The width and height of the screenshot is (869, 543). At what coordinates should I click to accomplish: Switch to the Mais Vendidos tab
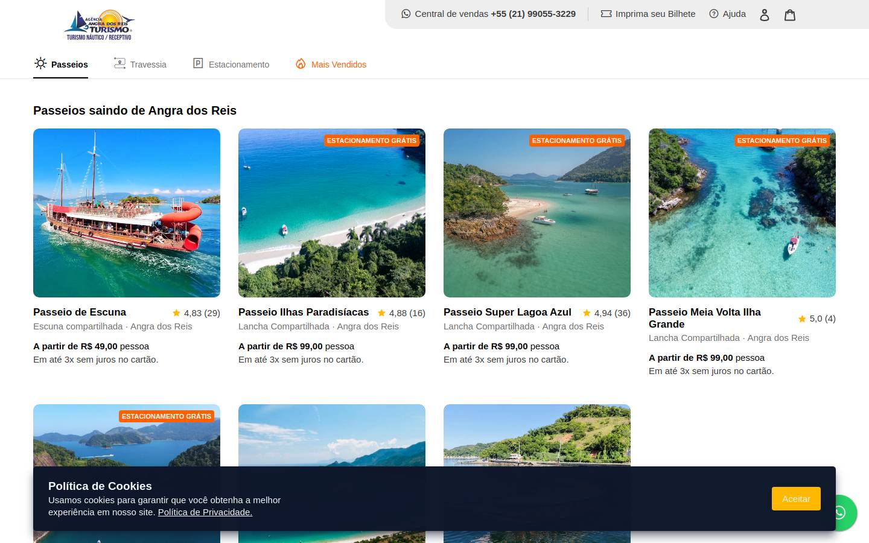pos(331,64)
